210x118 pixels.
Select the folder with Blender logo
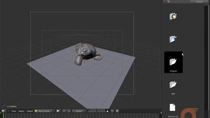[173, 16]
